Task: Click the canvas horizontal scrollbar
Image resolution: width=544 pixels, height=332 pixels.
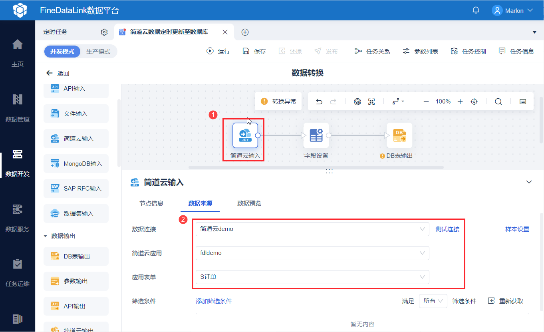Action: click(316, 167)
